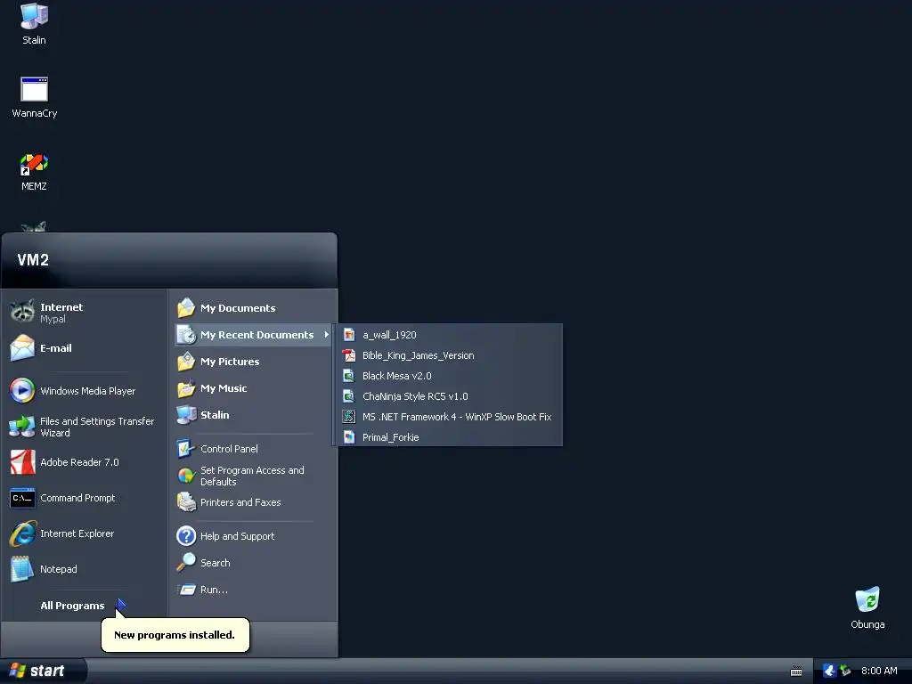This screenshot has width=912, height=684.
Task: Click the Set Program Access and Defaults icon
Action: tap(186, 476)
